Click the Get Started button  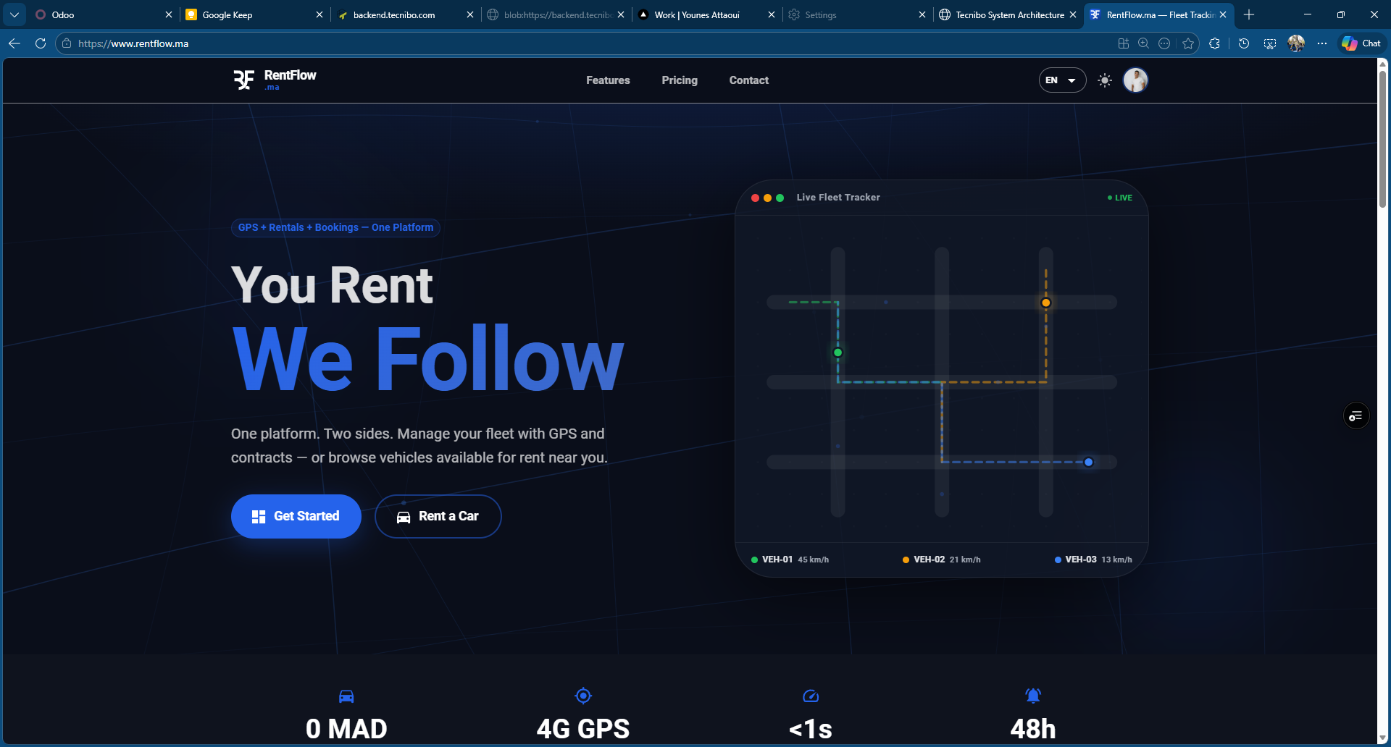(x=296, y=516)
